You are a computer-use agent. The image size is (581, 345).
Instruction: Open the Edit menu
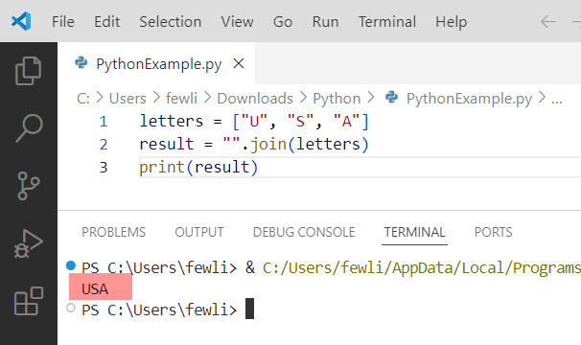coord(106,21)
